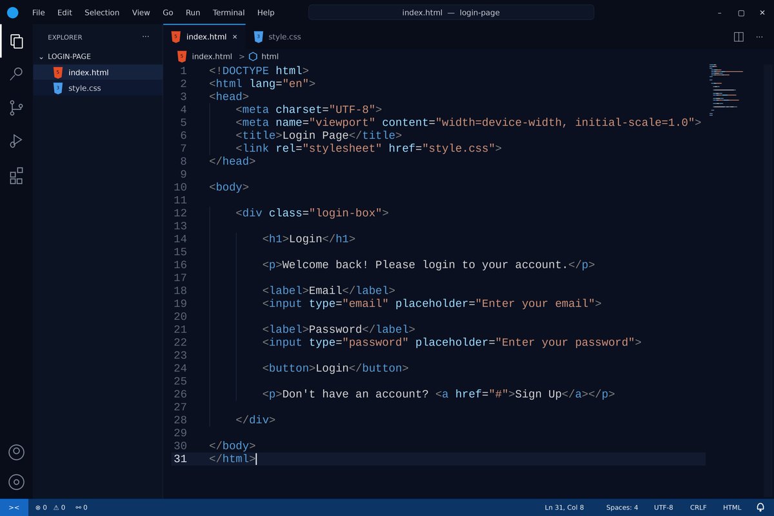Open the Accounts icon in activity bar
This screenshot has width=774, height=516.
16,452
